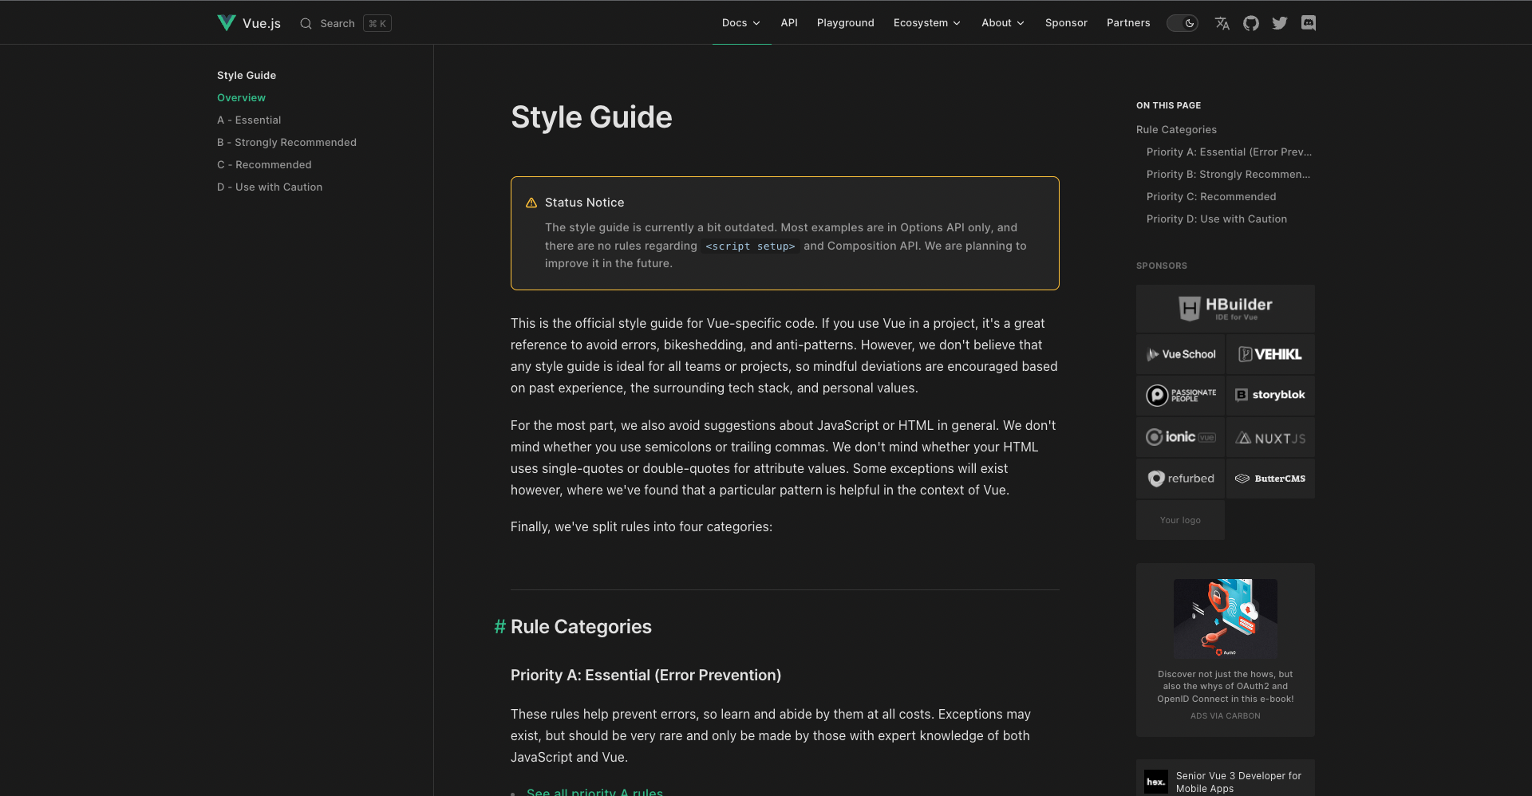Expand the Docs dropdown menu
The image size is (1532, 796).
point(741,23)
